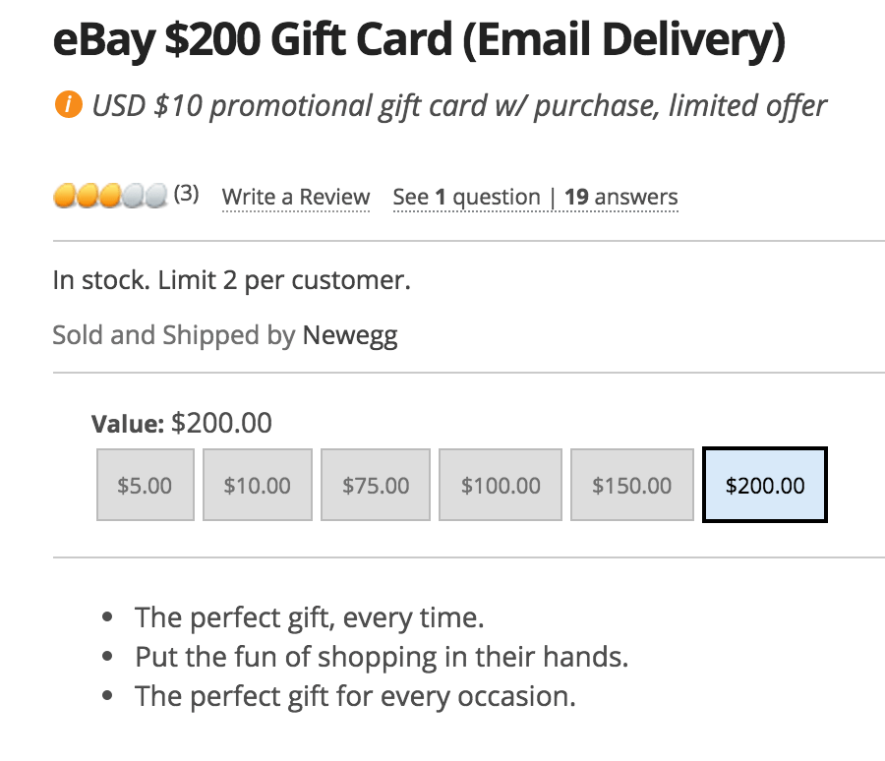Open the Write a Review link
885x761 pixels.
tap(296, 197)
